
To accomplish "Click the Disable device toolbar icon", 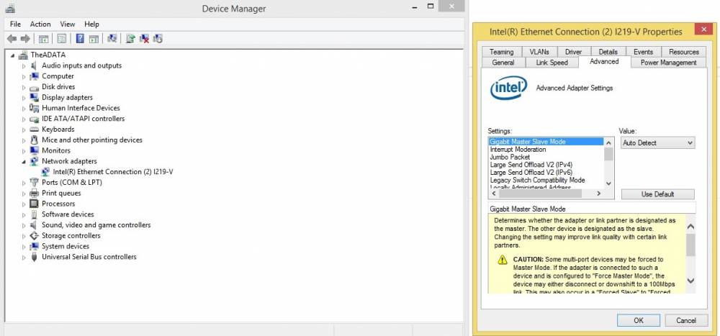I will [x=158, y=39].
